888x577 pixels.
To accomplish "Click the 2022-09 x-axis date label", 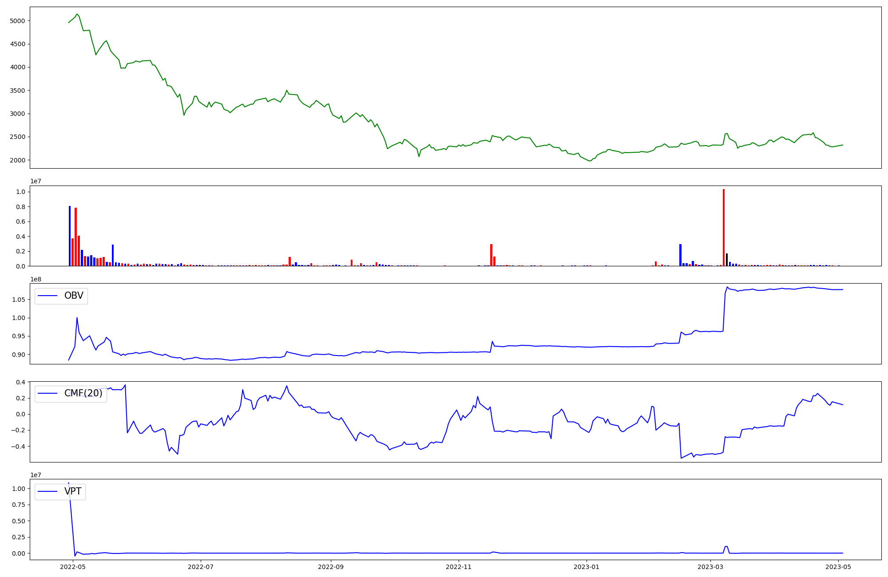I will click(331, 567).
